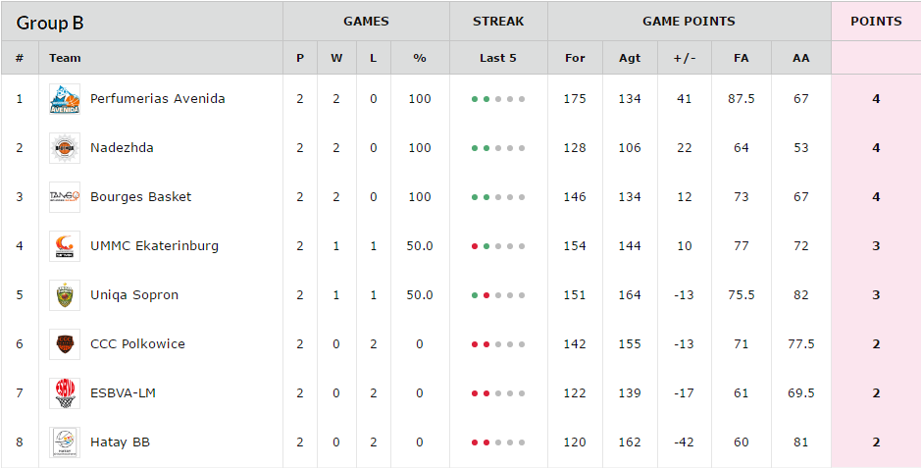This screenshot has height=468, width=921.
Task: Click the POINTS column header
Action: coord(876,22)
